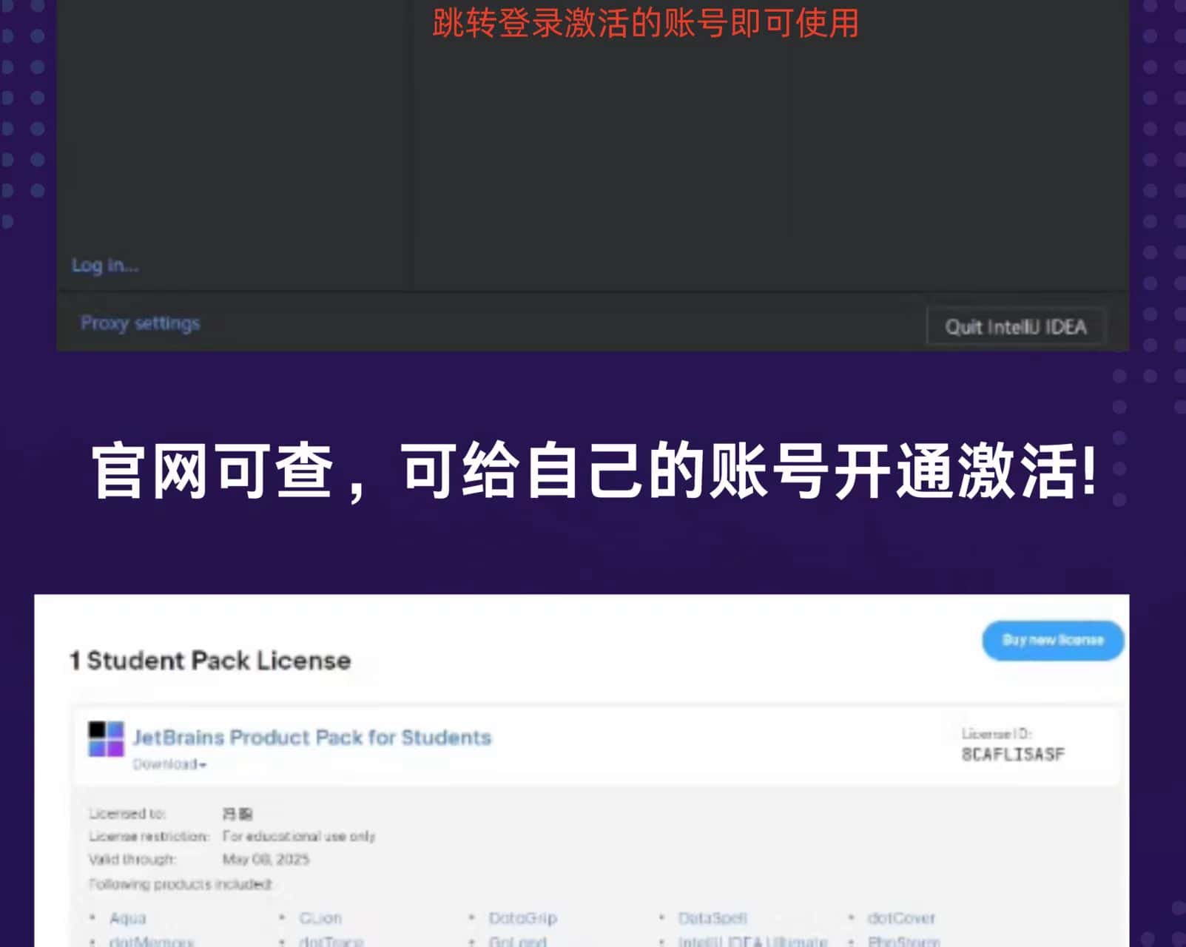
Task: Click the Buy new license button
Action: [x=1053, y=640]
